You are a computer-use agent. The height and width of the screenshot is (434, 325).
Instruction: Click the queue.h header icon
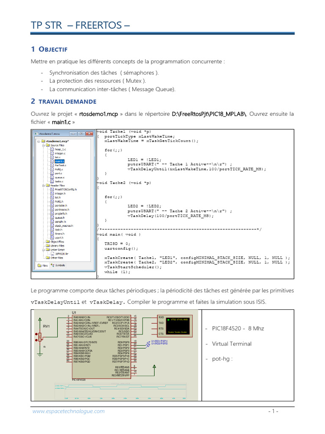coord(52,217)
